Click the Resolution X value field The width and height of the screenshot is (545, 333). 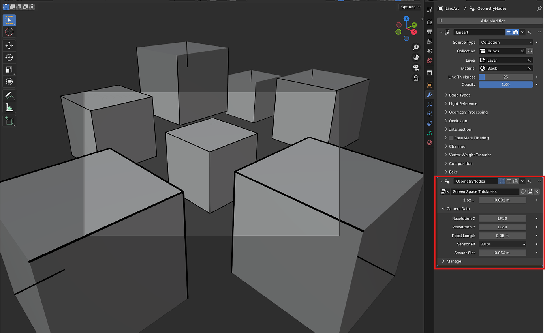(x=502, y=219)
